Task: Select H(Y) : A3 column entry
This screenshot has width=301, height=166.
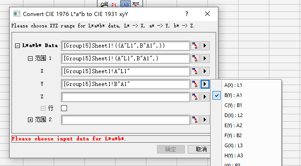Action: pos(246,155)
